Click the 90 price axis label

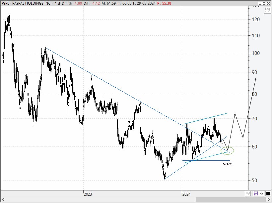coord(254,72)
